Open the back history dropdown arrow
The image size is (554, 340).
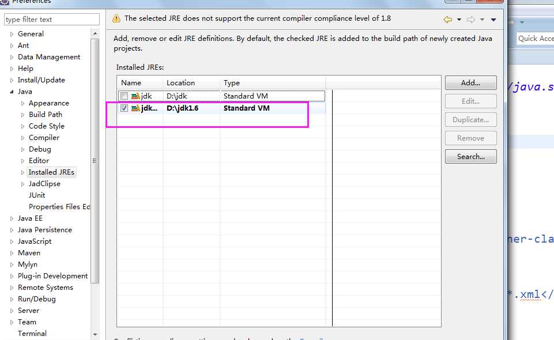click(x=459, y=20)
